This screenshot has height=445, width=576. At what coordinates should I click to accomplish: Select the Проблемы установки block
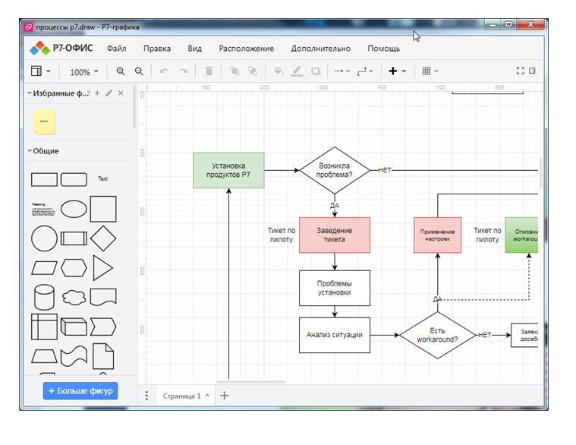pyautogui.click(x=334, y=288)
